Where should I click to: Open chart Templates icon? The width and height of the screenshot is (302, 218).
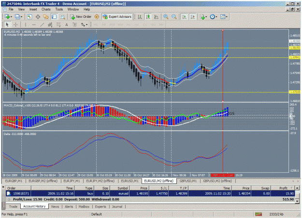click(x=222, y=17)
